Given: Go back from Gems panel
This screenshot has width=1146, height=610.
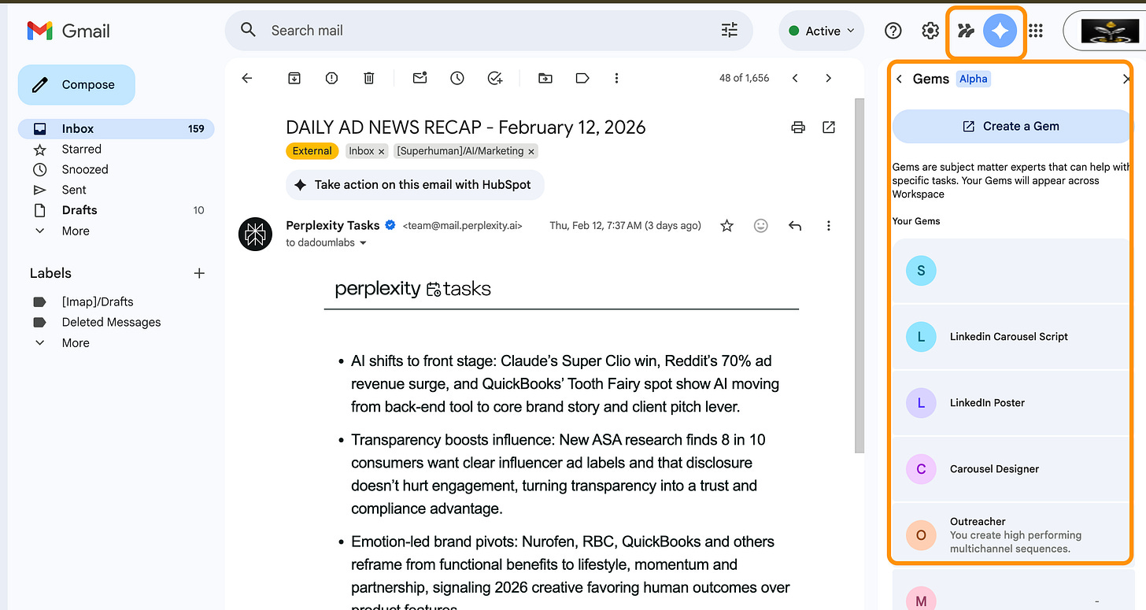Looking at the screenshot, I should 899,79.
